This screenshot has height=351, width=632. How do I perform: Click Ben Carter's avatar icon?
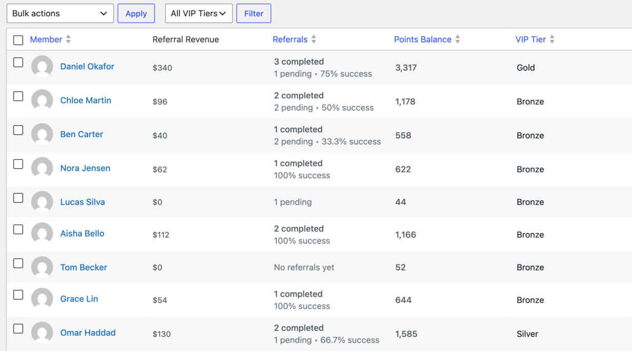pos(42,135)
